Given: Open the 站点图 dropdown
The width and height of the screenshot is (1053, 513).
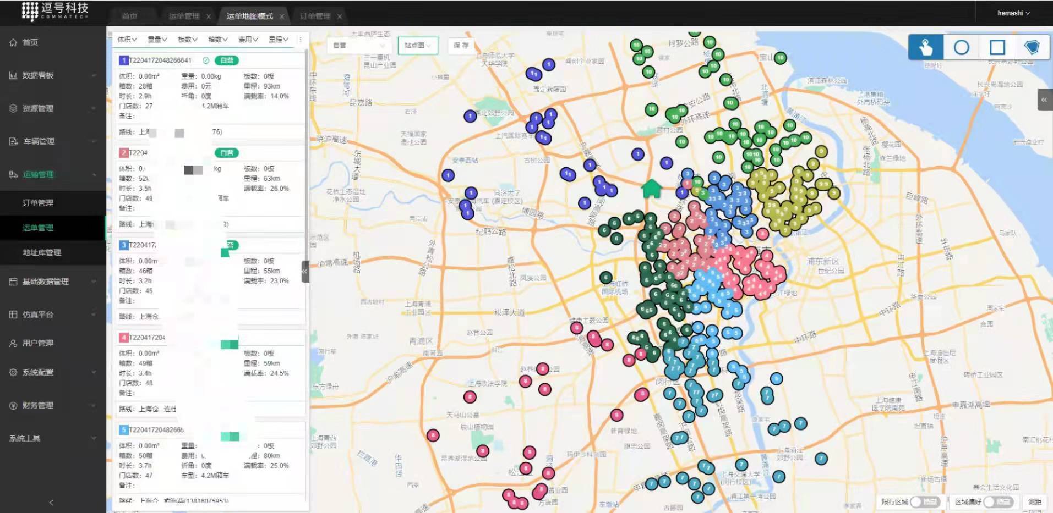Looking at the screenshot, I should tap(418, 46).
